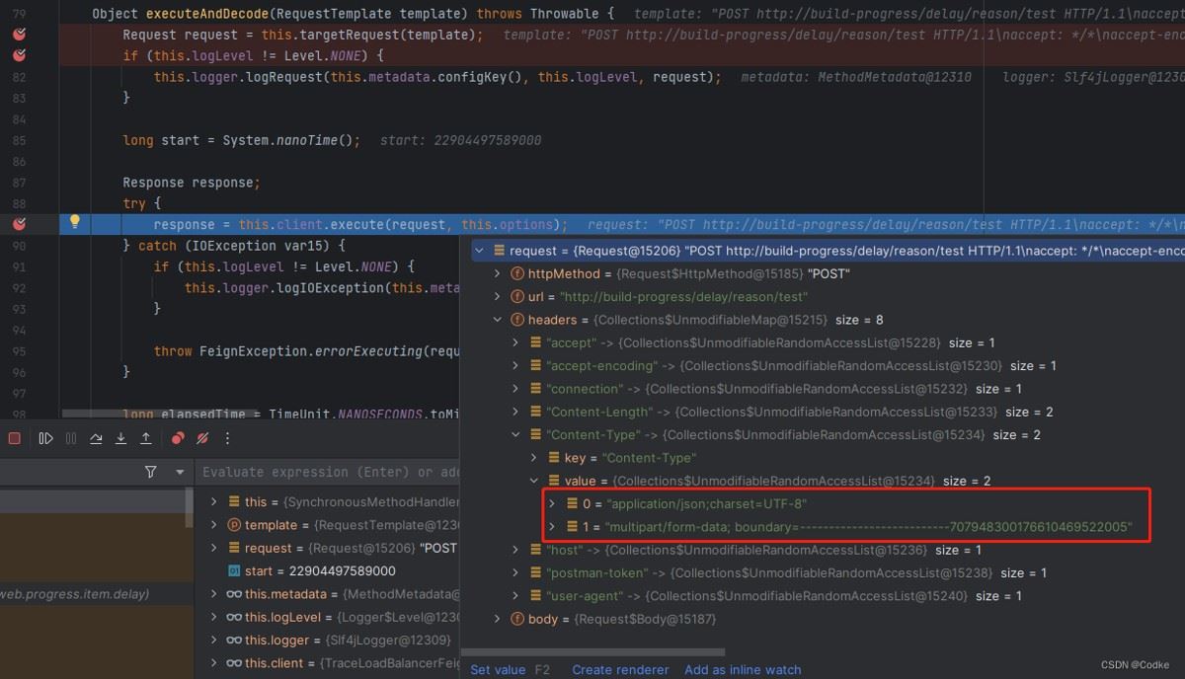
Task: Toggle Mute Breakpoints in debug toolbar
Action: click(x=202, y=438)
